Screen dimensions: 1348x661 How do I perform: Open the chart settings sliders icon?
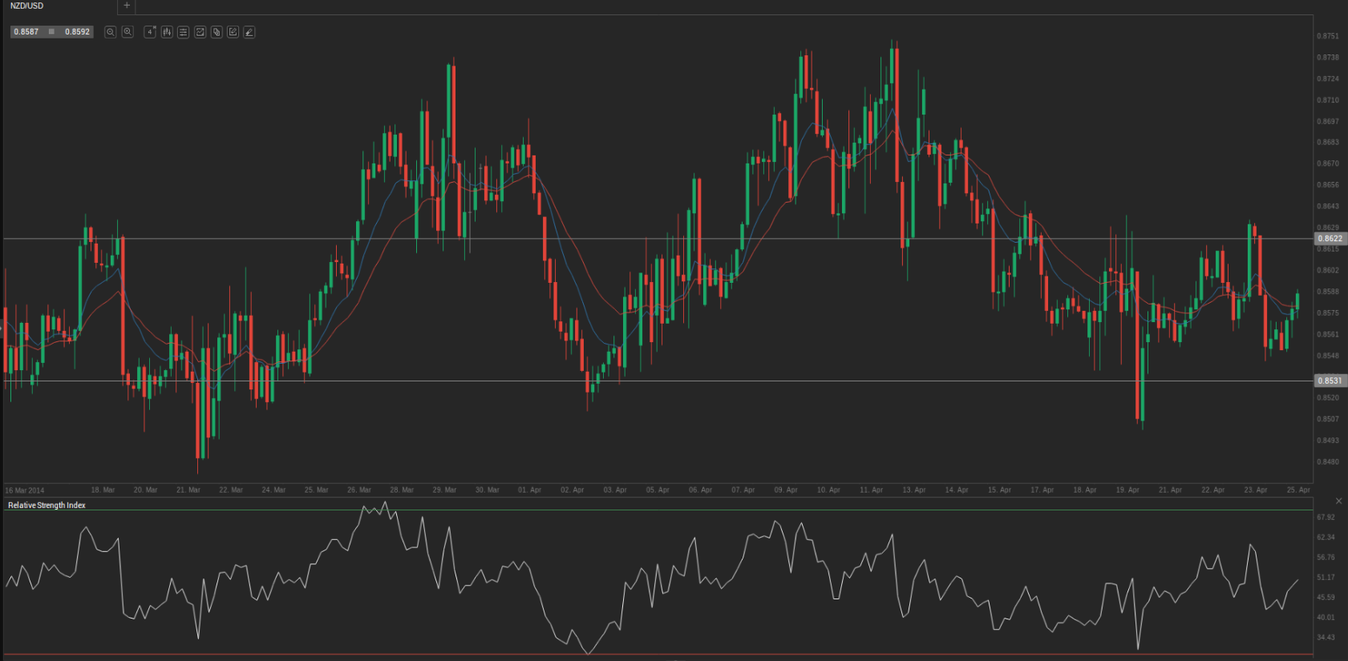184,32
